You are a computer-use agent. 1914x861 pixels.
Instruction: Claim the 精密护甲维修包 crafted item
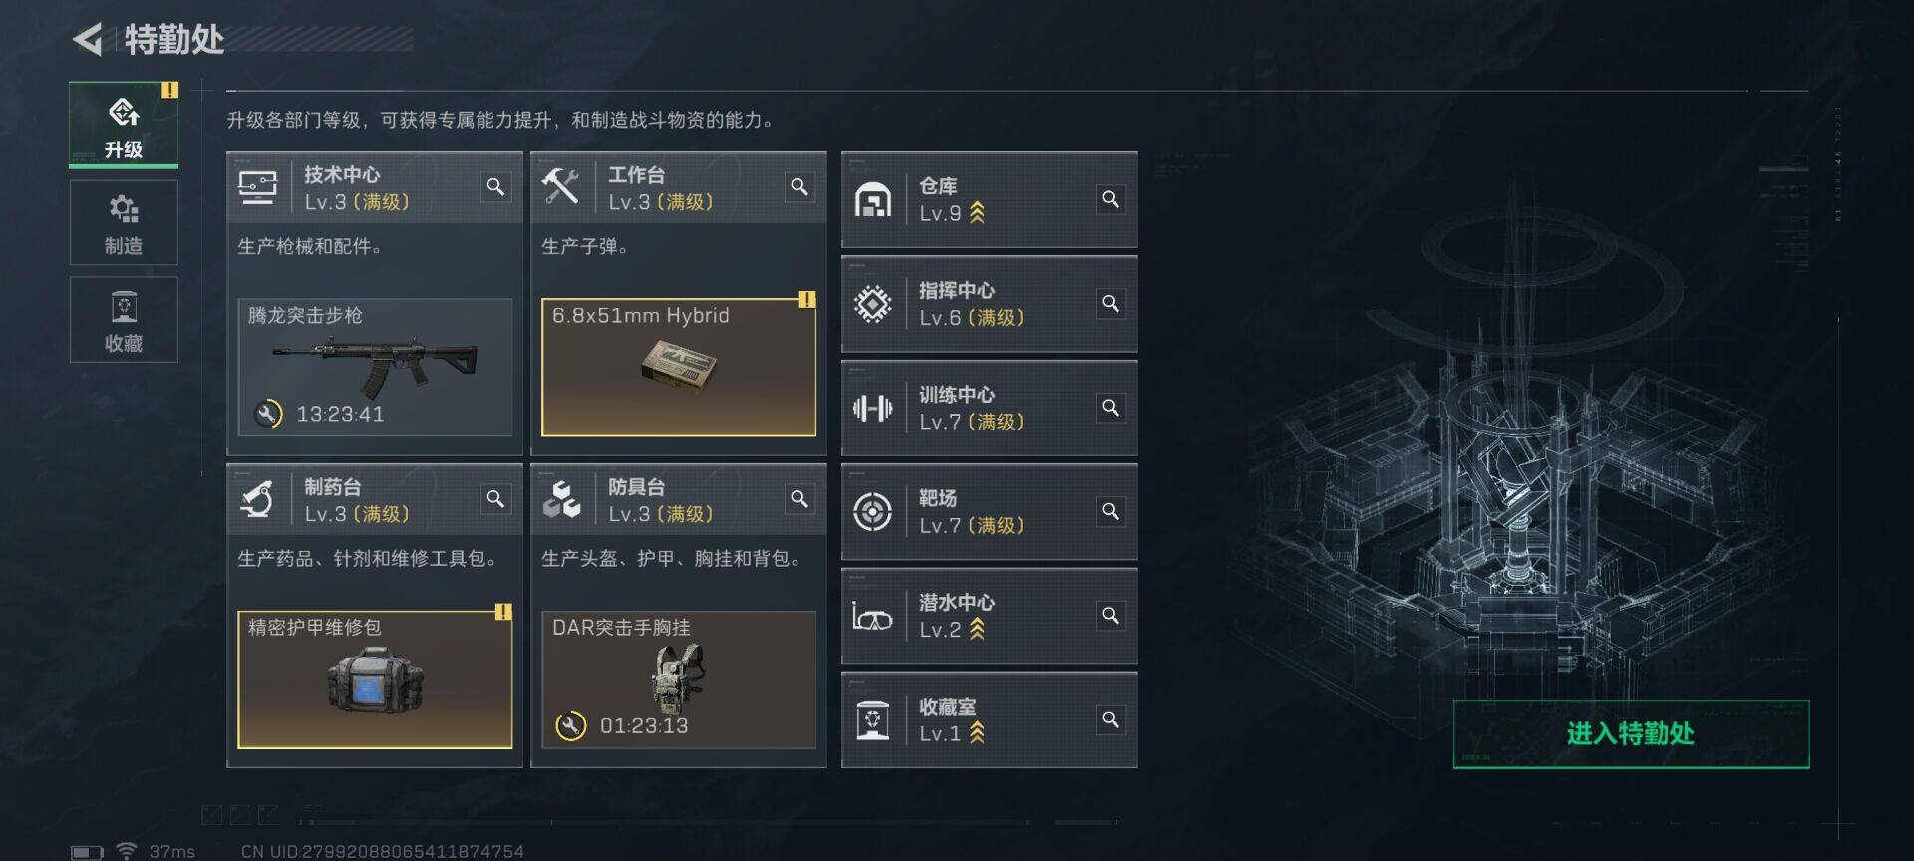point(375,680)
